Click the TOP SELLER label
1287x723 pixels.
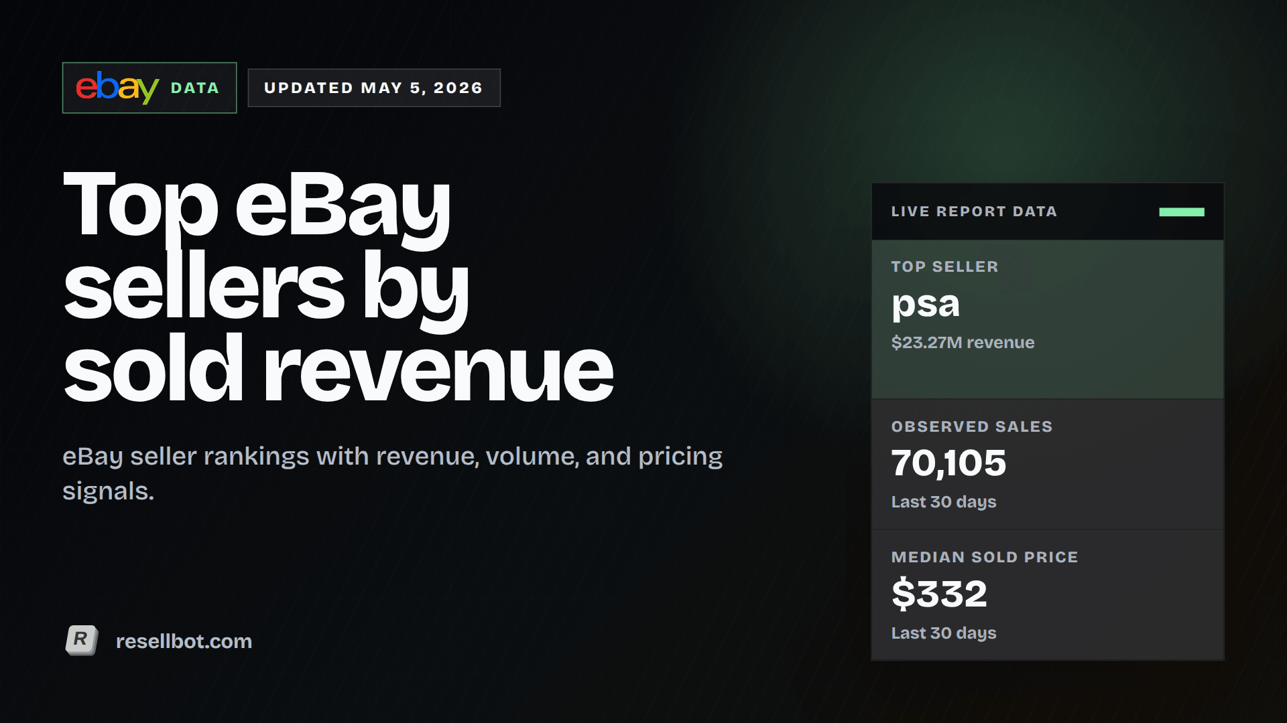[x=944, y=266]
